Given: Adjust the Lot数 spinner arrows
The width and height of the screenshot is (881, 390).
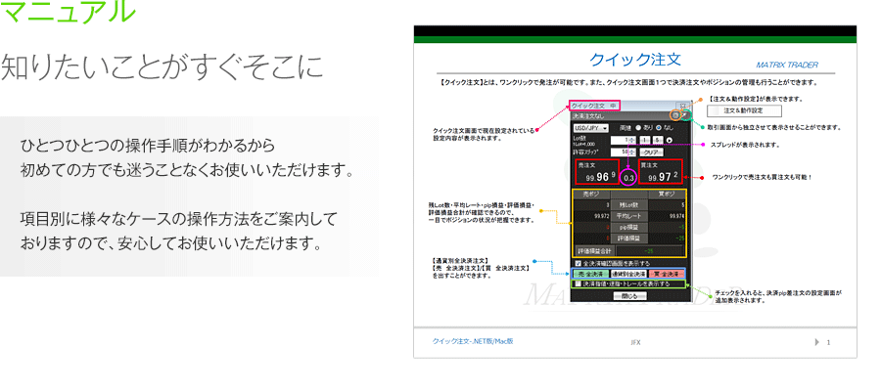Looking at the screenshot, I should tap(632, 141).
